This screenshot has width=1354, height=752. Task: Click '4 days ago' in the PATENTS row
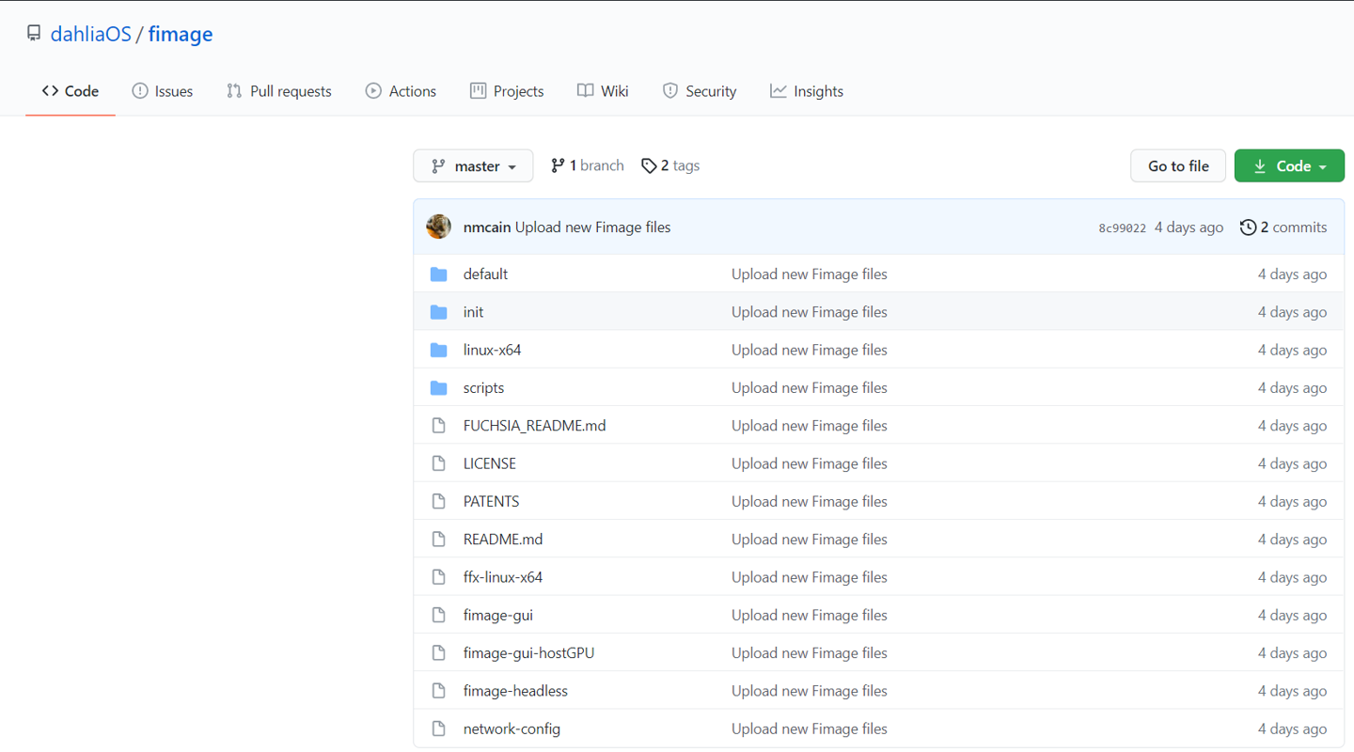(1293, 501)
